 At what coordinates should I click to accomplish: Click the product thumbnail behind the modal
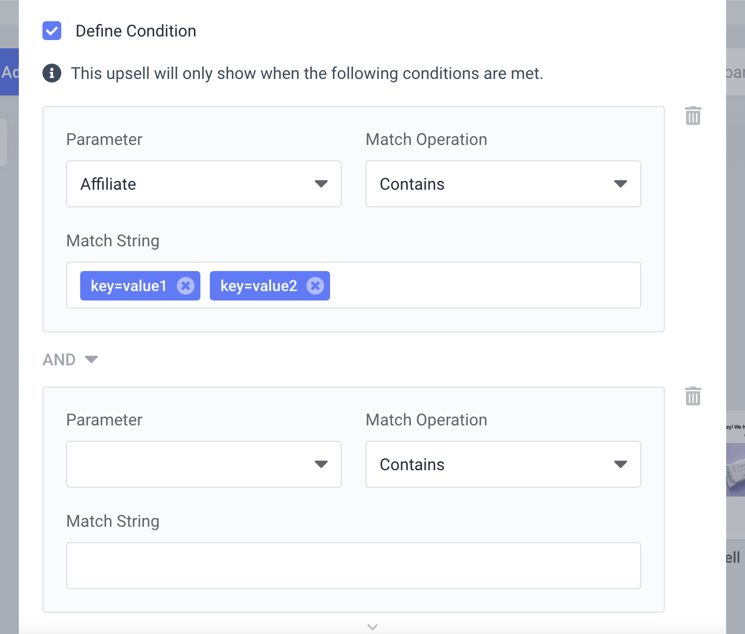(x=736, y=470)
